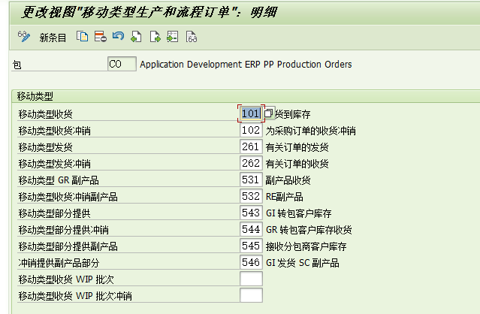Click the empty 移动类型收货 WIP 批次 field
This screenshot has height=314, width=480.
[251, 279]
